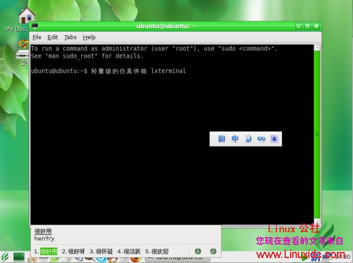The image size is (353, 263).
Task: Click the ubuntu@ubuntu taskbar button
Action: tap(178, 259)
